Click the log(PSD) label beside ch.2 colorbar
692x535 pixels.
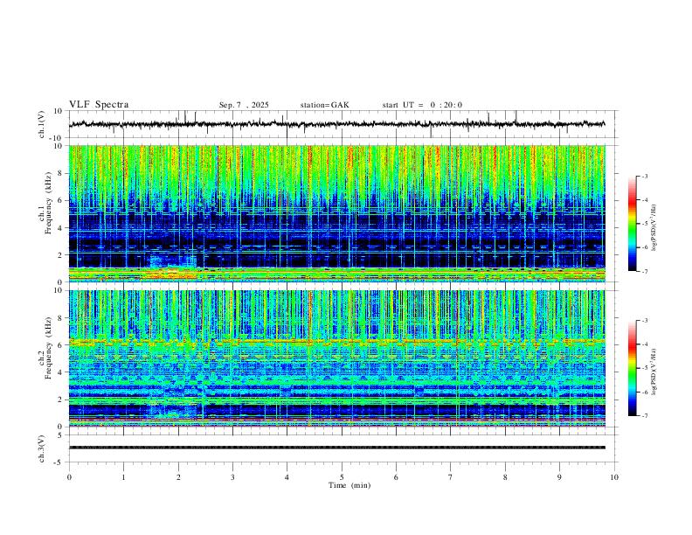tap(654, 372)
